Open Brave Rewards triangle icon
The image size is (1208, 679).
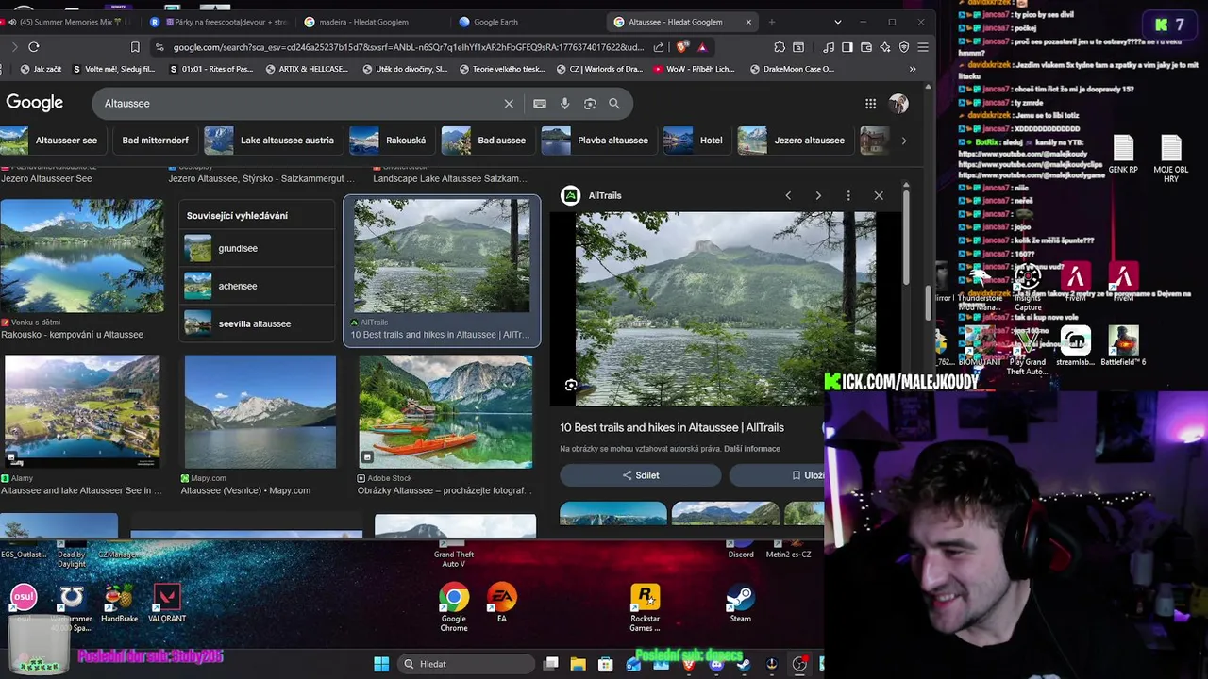click(702, 47)
